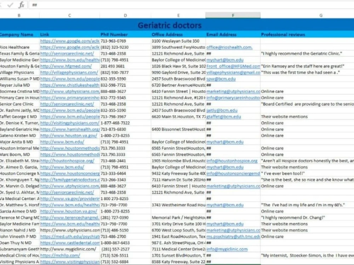Image resolution: width=354 pixels, height=265 pixels.
Task: Select highlighted column F header
Action: coord(233,15)
